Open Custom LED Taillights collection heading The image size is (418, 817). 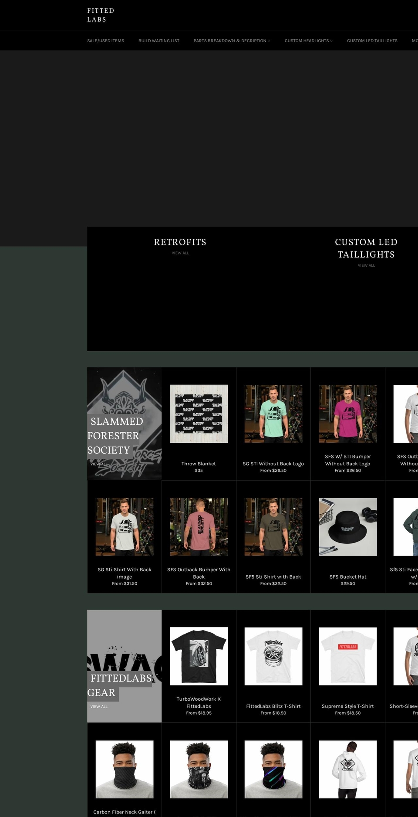[366, 248]
